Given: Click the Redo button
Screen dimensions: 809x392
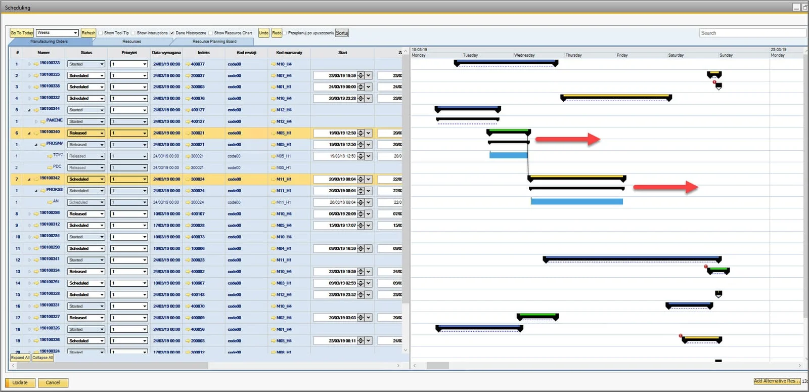Looking at the screenshot, I should (277, 33).
